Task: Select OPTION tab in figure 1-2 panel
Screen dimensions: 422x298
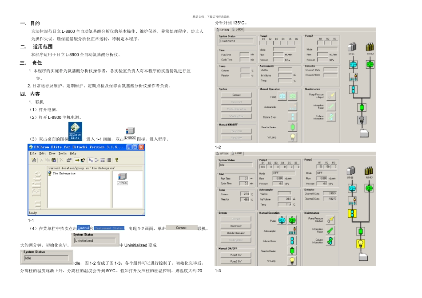Action: (223, 30)
